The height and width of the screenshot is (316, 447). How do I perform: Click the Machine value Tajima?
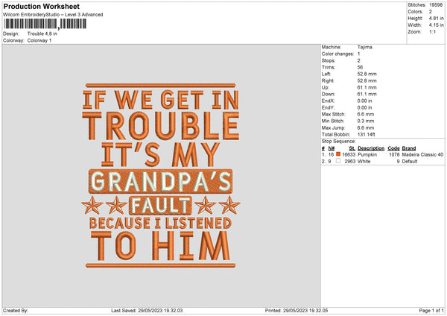pos(365,47)
